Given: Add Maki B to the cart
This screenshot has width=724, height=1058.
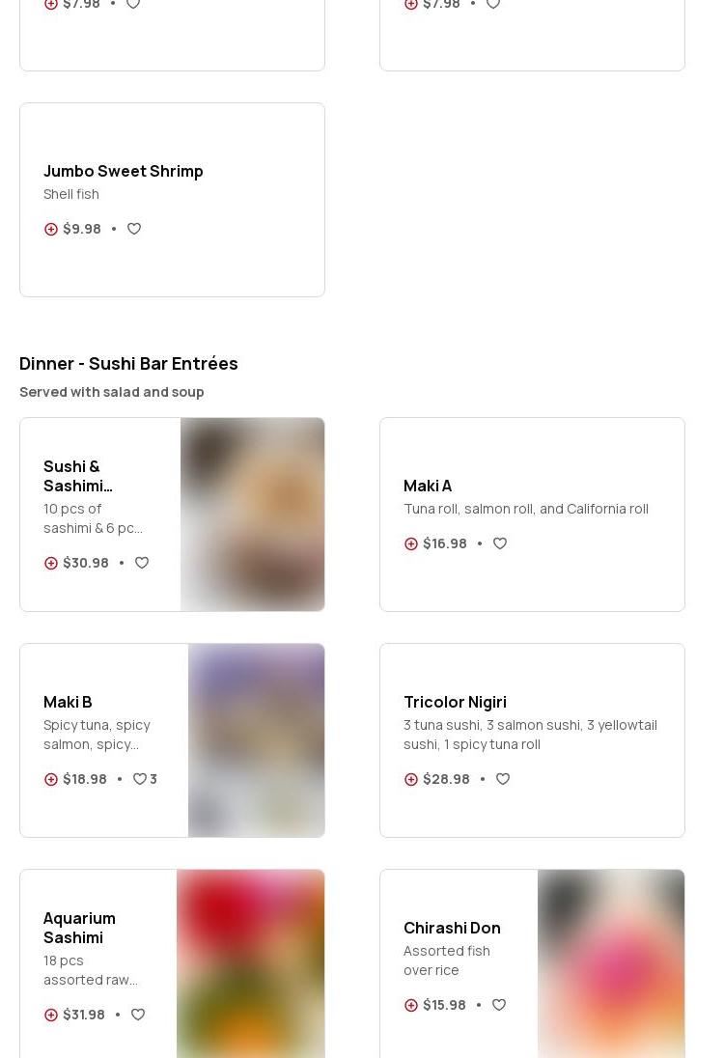Looking at the screenshot, I should (x=51, y=779).
